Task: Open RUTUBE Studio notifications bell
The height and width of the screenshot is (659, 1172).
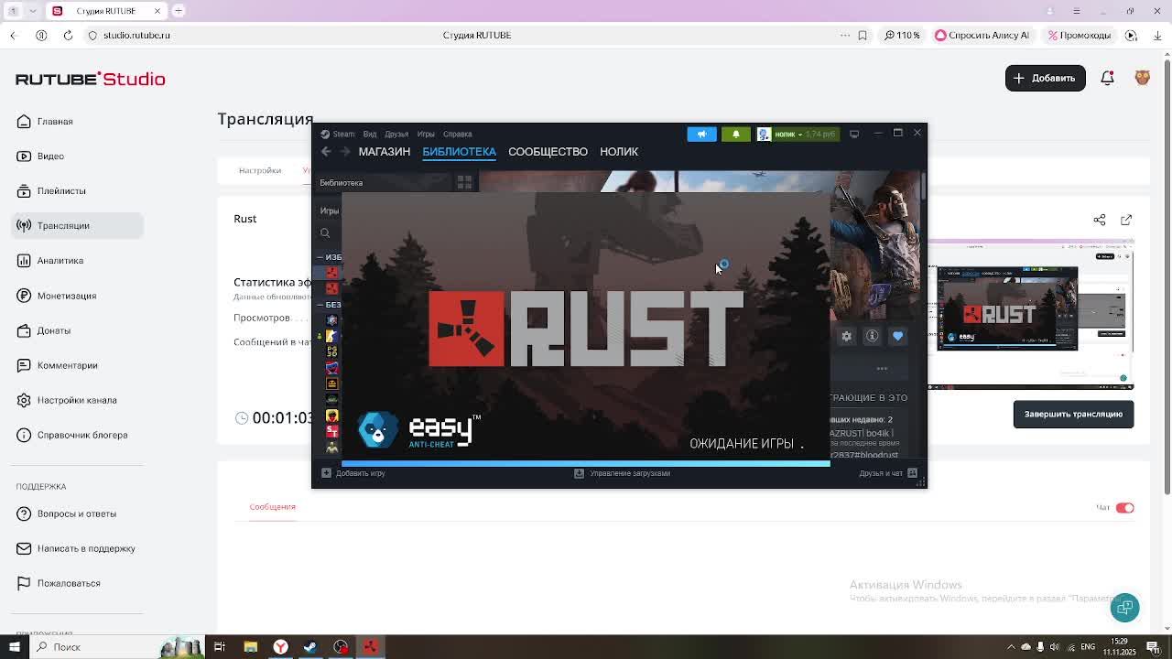Action: (x=1107, y=78)
